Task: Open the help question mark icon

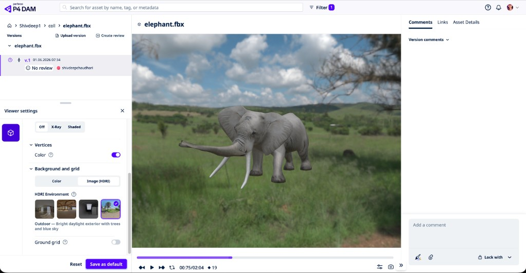Action: tap(488, 7)
